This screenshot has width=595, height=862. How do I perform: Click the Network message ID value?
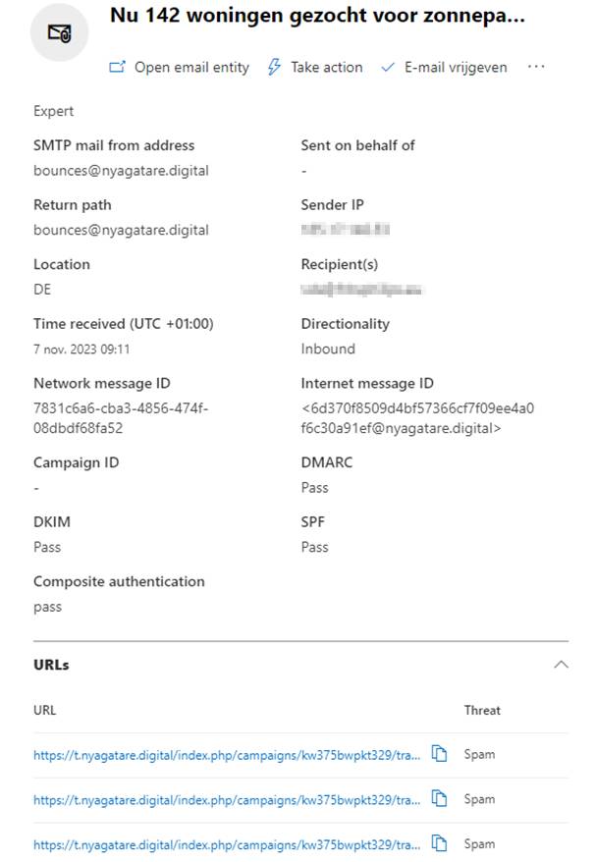pos(120,418)
